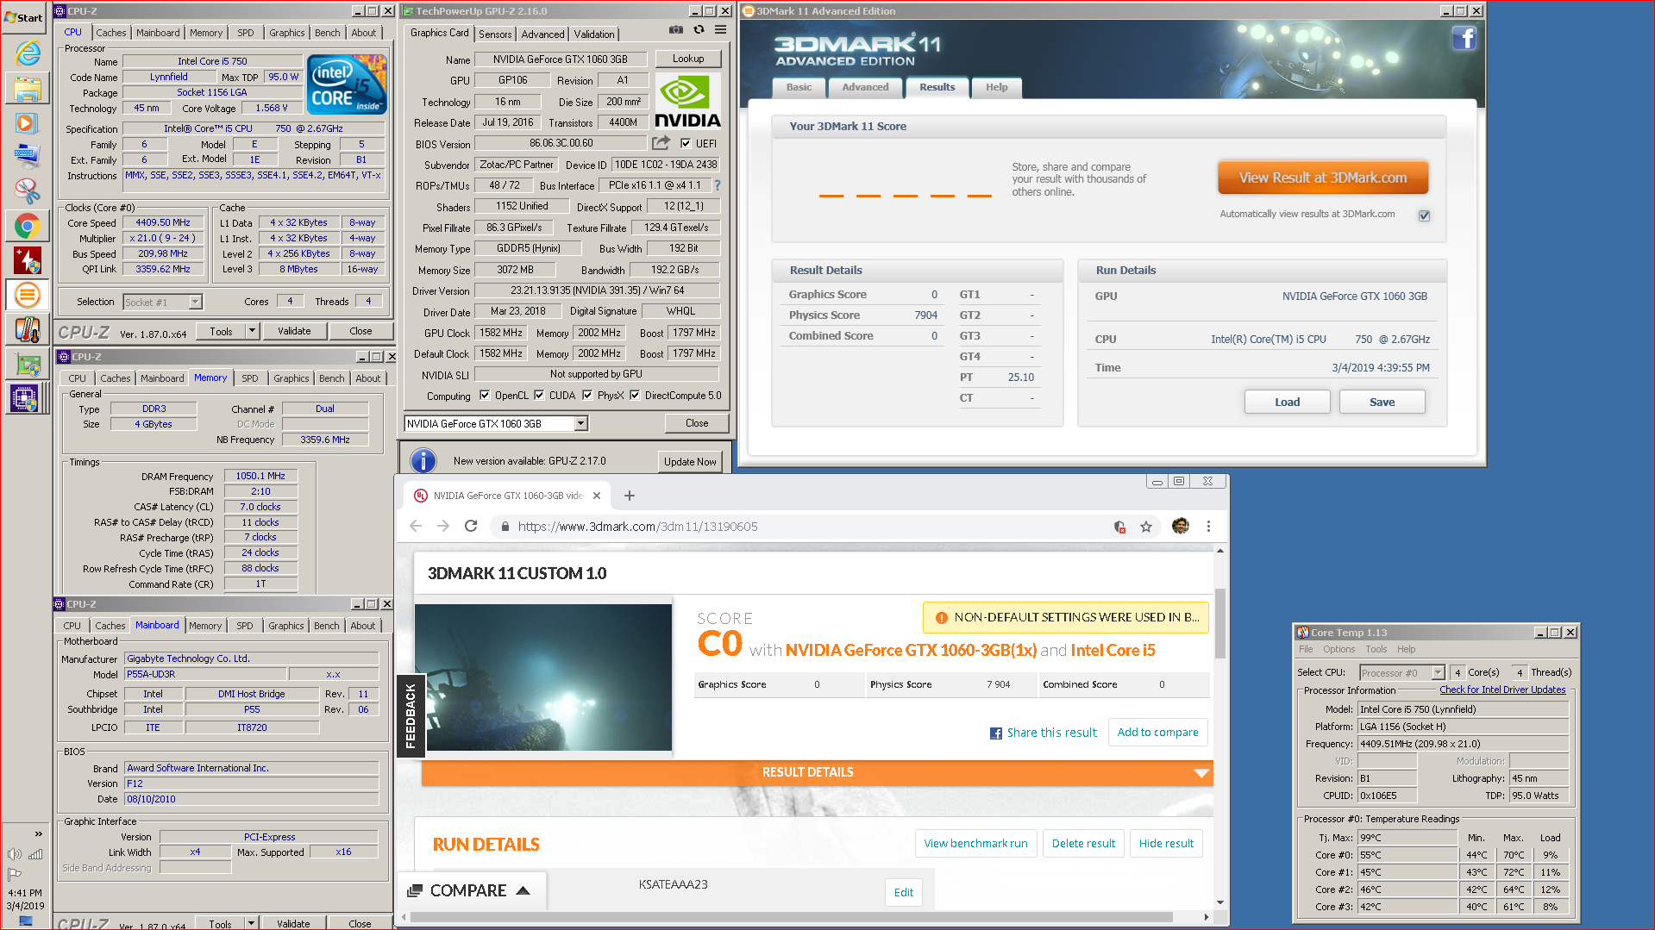This screenshot has height=930, width=1655.
Task: Click the Validate button in the top CPU-Z window
Action: click(294, 331)
